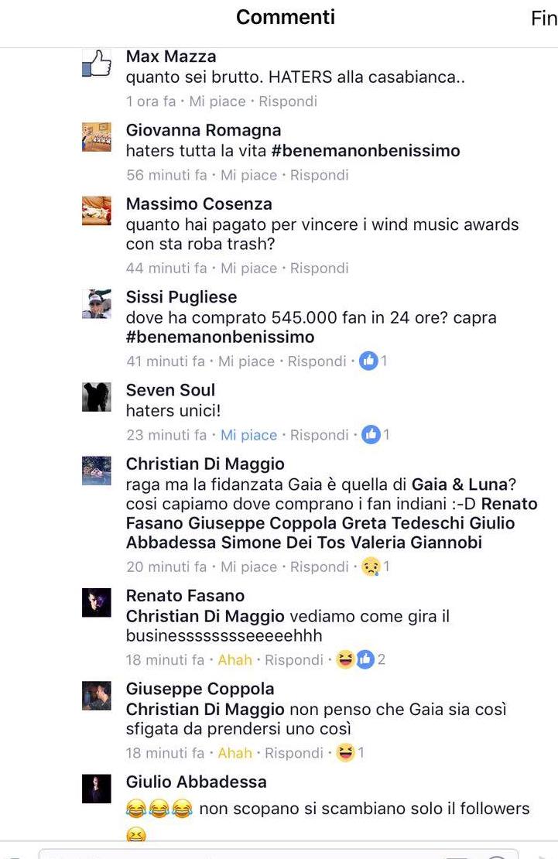Open tagged Christian Di Maggio in Giuseppe Coppola's reply
This screenshot has width=558, height=859.
[x=205, y=710]
